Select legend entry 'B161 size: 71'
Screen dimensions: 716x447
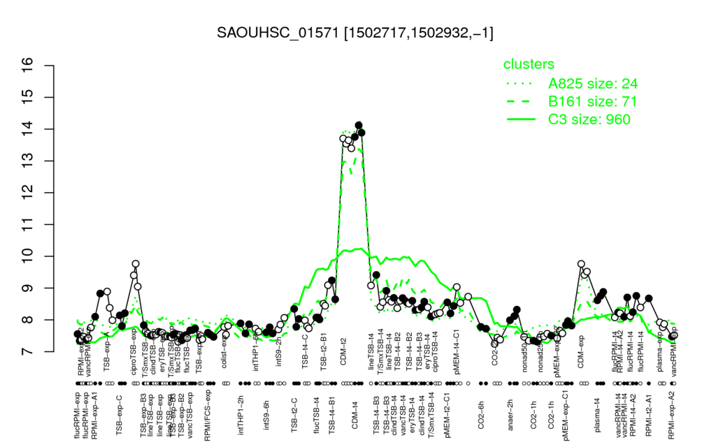pos(592,101)
